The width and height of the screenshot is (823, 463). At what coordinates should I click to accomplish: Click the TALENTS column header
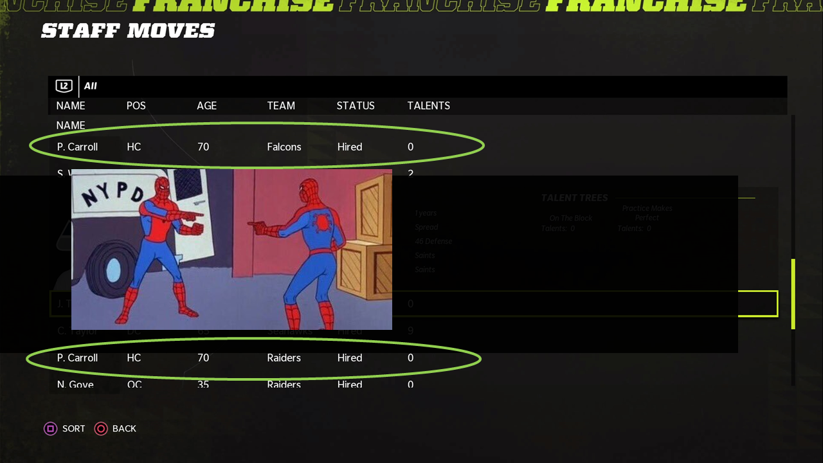[428, 105]
